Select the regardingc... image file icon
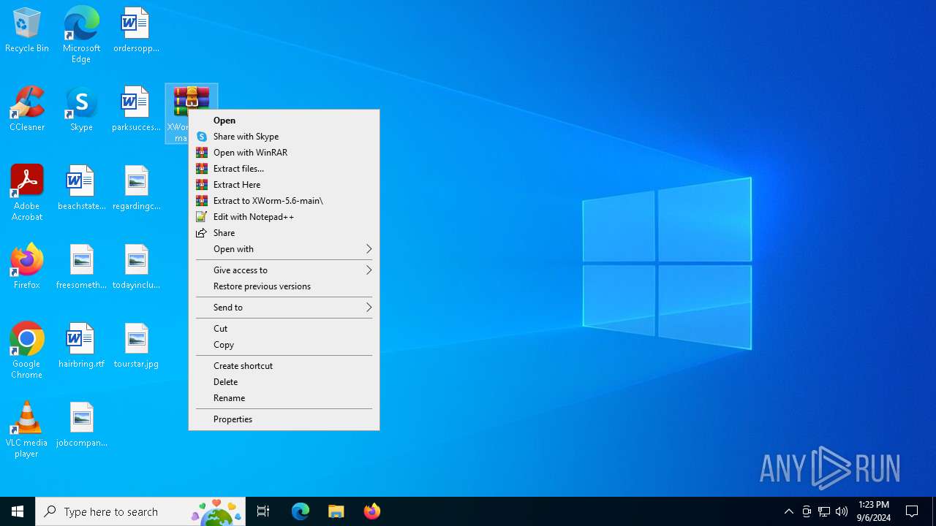The width and height of the screenshot is (936, 526). click(x=136, y=188)
